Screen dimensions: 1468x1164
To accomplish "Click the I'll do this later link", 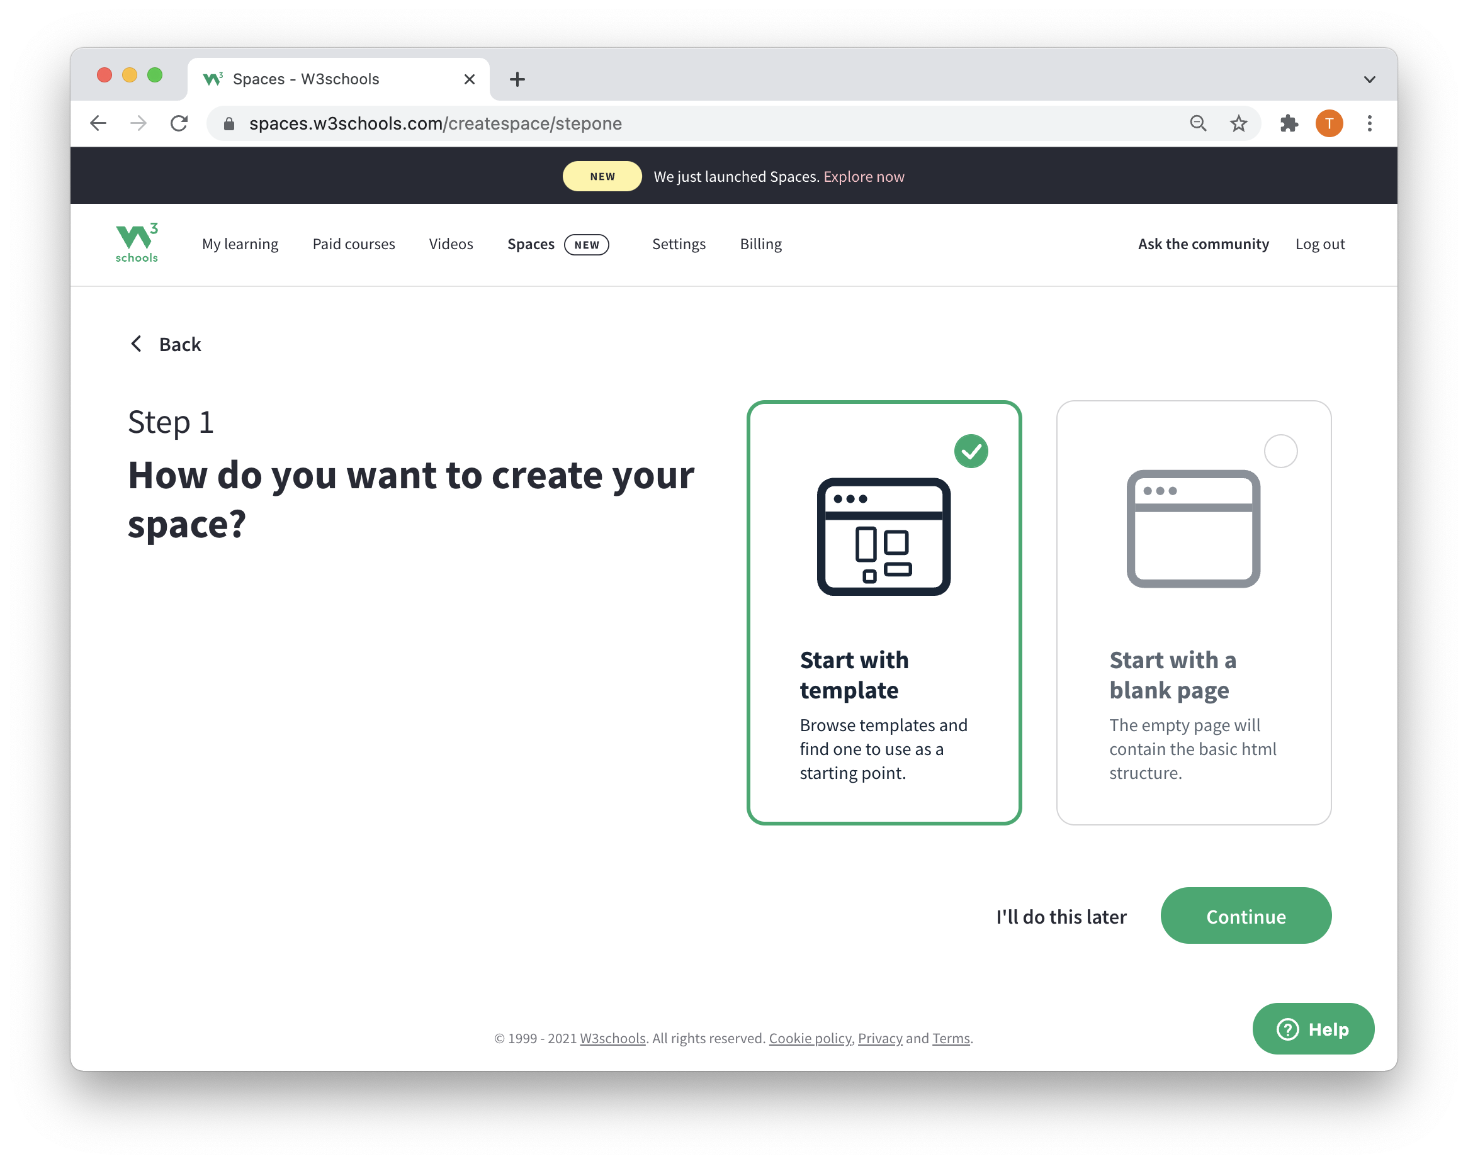I will [1062, 916].
